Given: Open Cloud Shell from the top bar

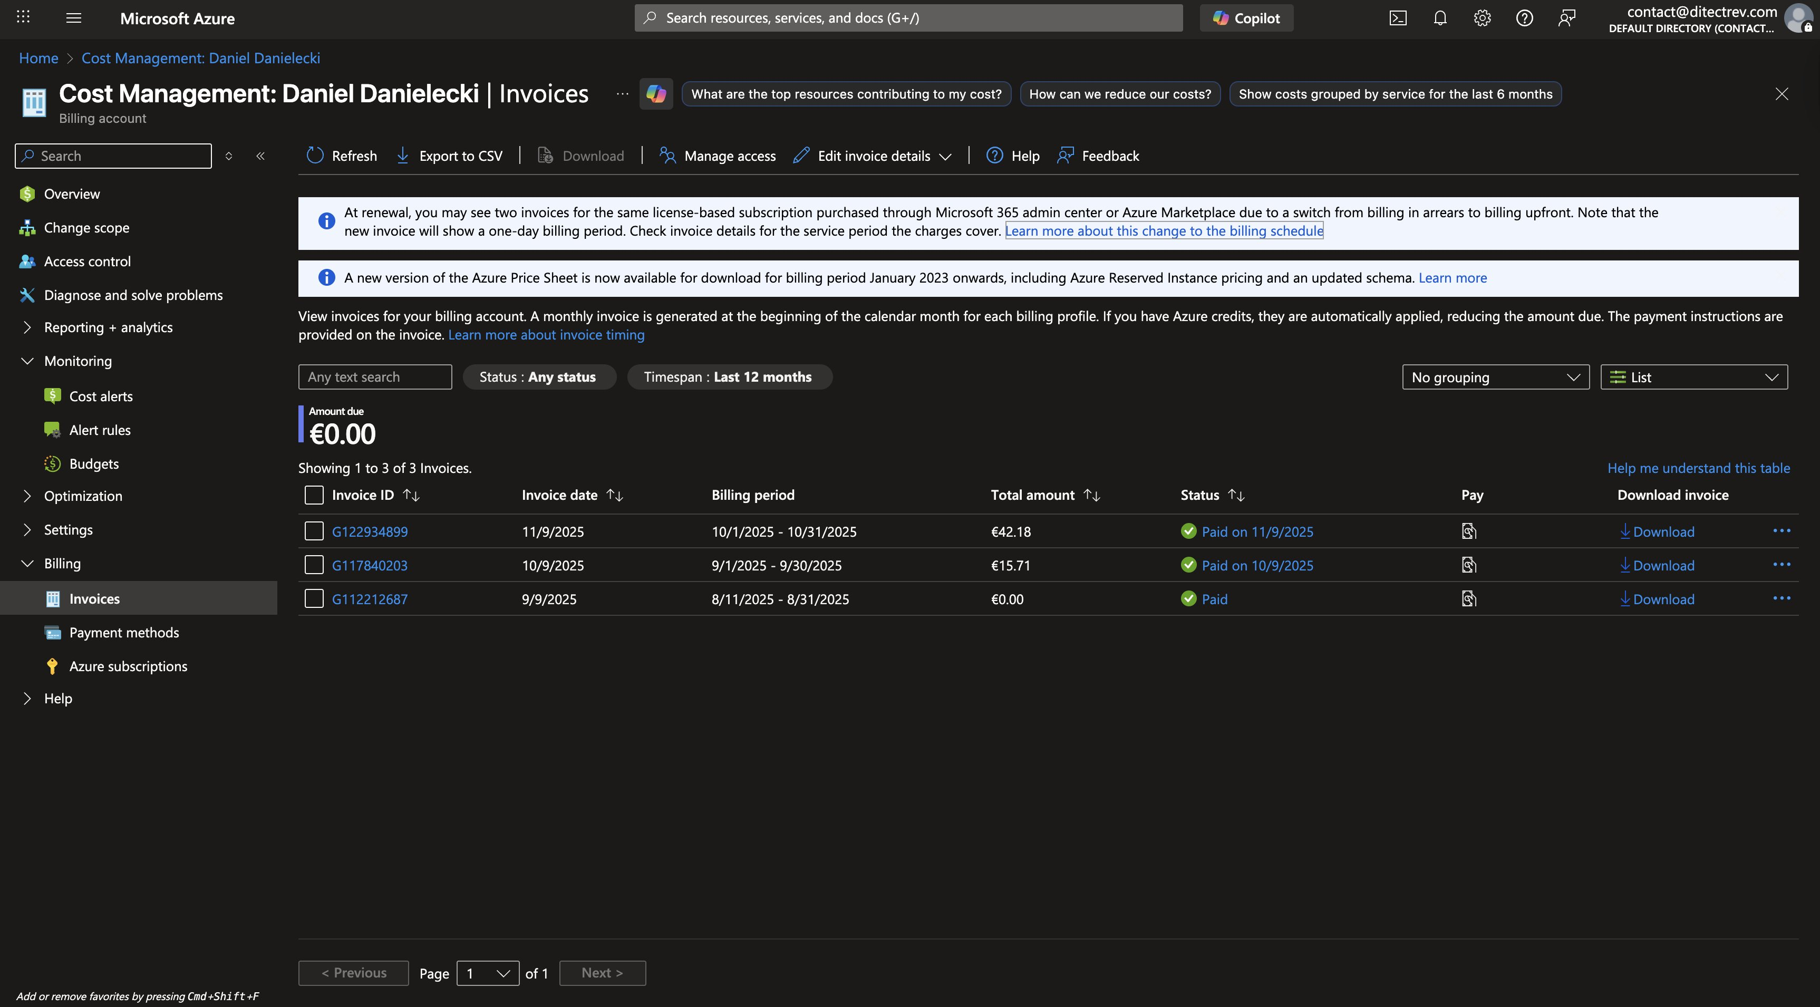Looking at the screenshot, I should click(x=1398, y=18).
